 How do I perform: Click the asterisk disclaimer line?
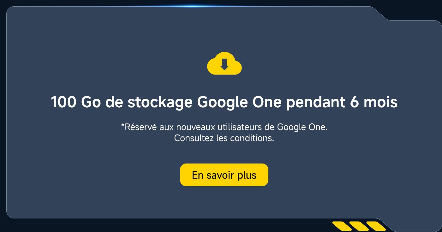224,127
